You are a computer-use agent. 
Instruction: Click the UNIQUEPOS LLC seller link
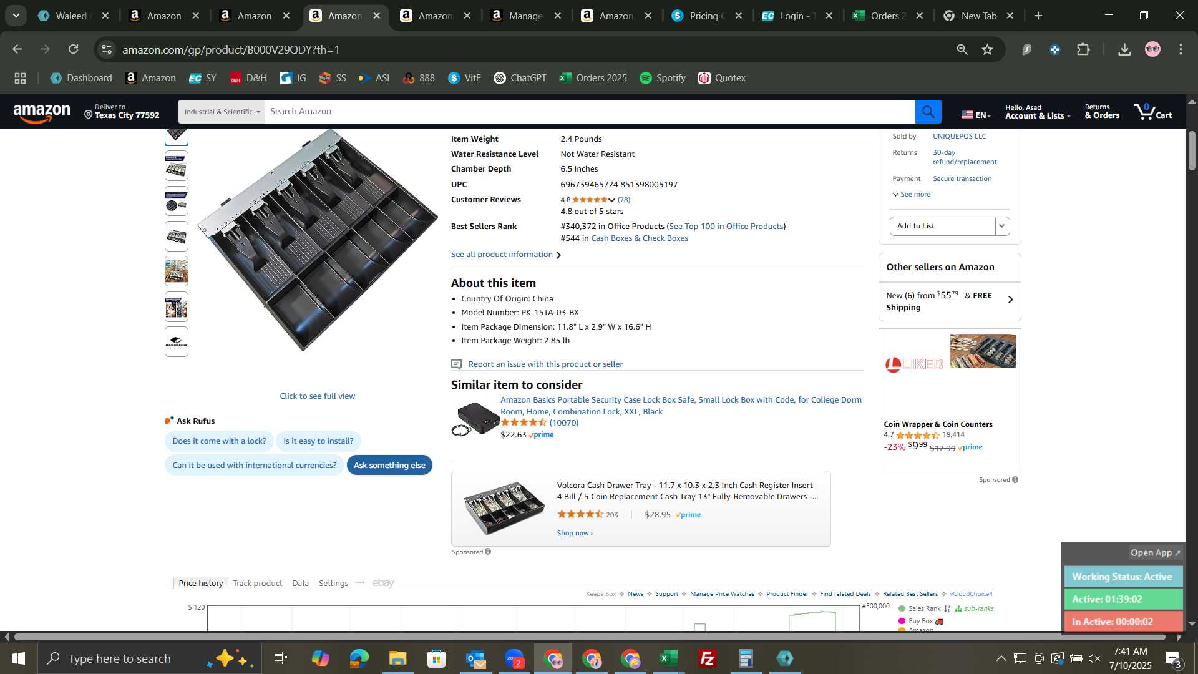point(959,136)
